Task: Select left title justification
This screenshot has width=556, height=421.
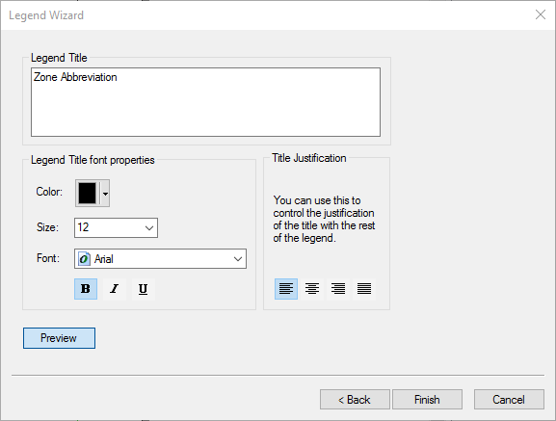Action: tap(286, 289)
